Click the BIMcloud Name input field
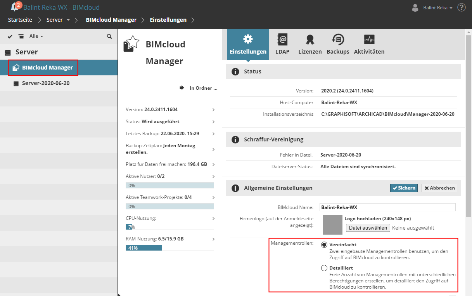Image resolution: width=472 pixels, height=296 pixels. (387, 207)
